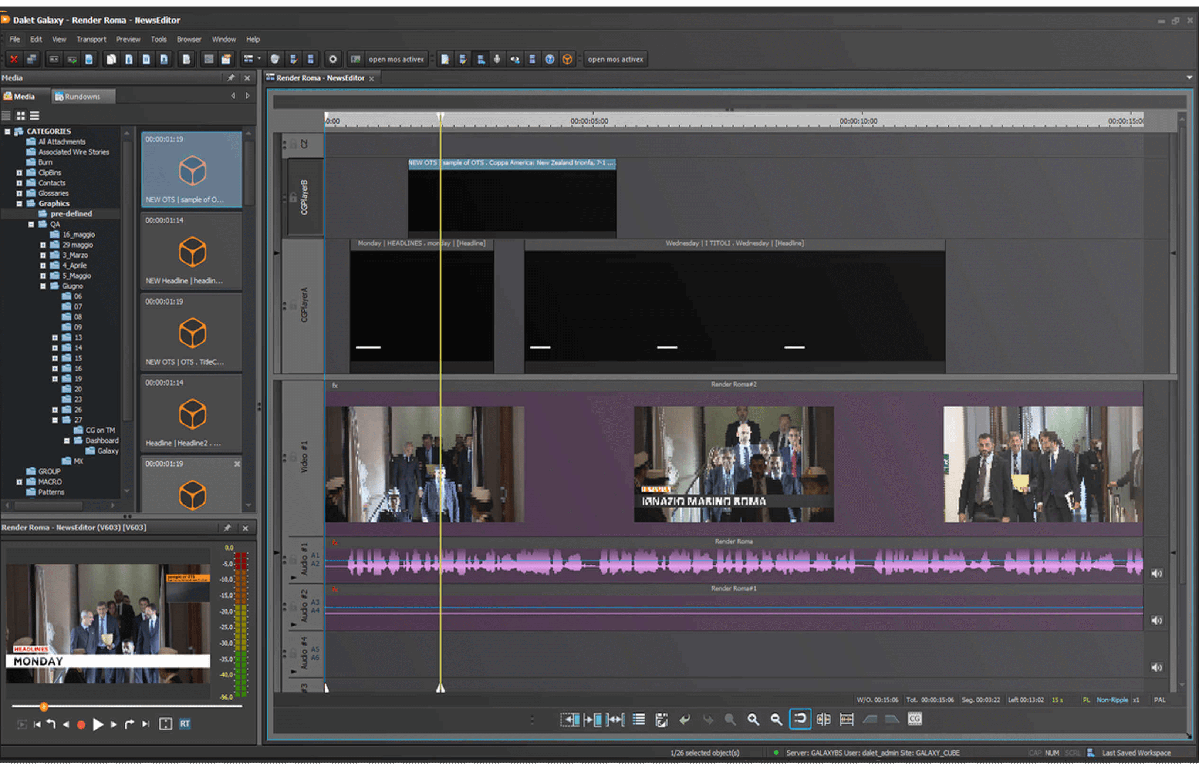This screenshot has height=767, width=1199.
Task: Click the orange cube icon in top toolbar
Action: (x=567, y=59)
